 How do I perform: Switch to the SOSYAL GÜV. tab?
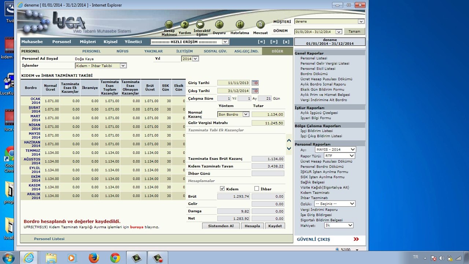coord(215,51)
